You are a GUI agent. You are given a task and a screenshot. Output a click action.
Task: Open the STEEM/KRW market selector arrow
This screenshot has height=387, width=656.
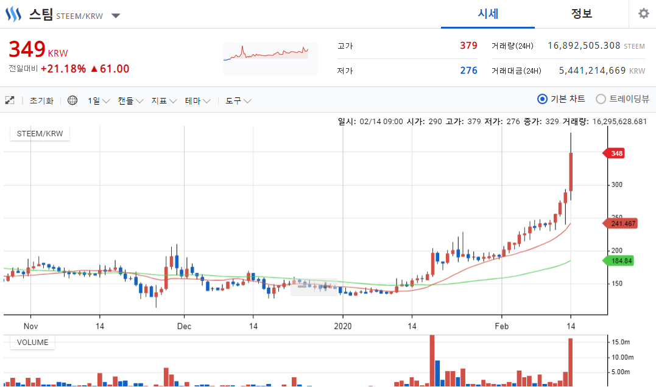[x=116, y=16]
